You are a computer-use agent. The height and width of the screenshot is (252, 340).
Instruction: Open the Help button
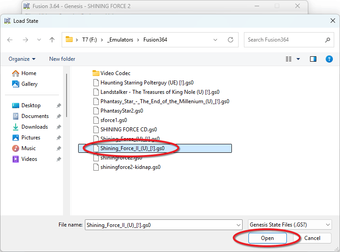pos(329,59)
